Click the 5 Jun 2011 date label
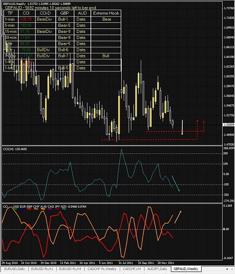 point(106,263)
